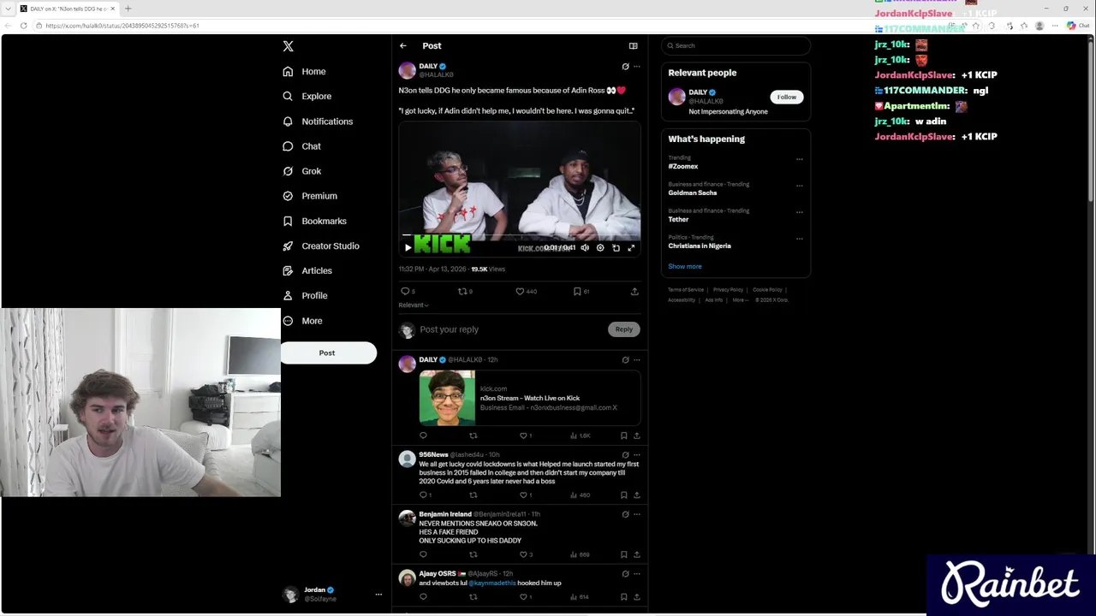The width and height of the screenshot is (1096, 616).
Task: Bookmark the main post with 61 bookmarks
Action: click(578, 292)
